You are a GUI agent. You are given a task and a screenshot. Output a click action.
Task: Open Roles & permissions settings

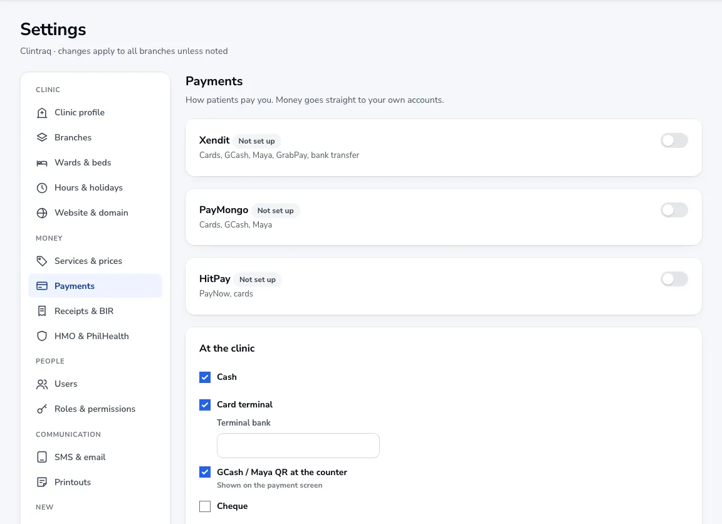(x=95, y=409)
